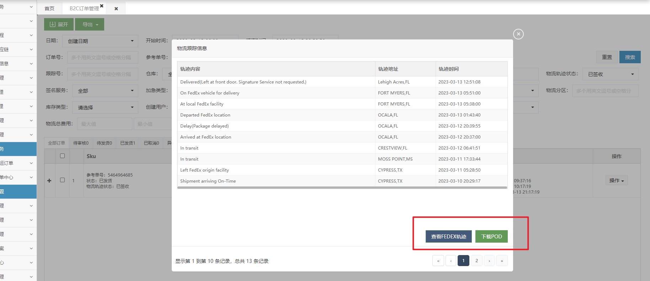Jump to first page of tracking records

point(438,261)
